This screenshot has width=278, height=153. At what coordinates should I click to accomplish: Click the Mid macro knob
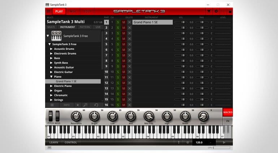131,116
